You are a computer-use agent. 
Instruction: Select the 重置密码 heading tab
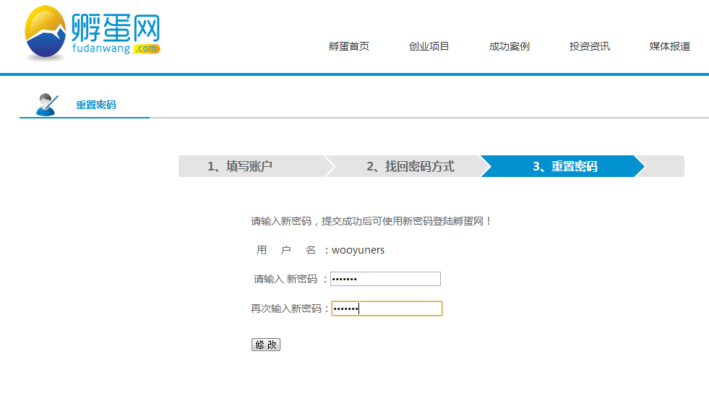[x=96, y=105]
